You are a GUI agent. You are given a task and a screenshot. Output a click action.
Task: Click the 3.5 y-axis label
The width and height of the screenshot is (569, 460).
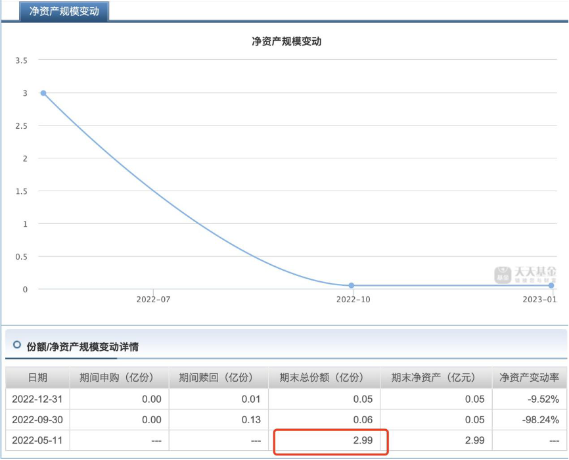(x=21, y=60)
